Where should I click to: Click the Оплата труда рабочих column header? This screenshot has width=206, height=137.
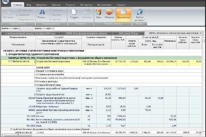[132, 43]
